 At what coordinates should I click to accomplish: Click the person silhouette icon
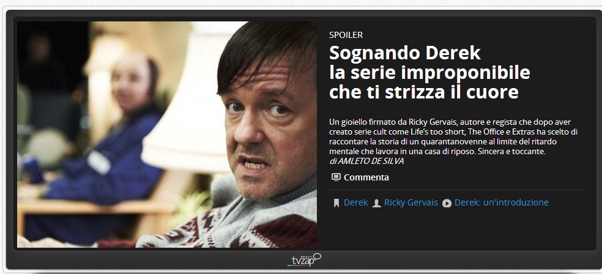click(x=377, y=204)
